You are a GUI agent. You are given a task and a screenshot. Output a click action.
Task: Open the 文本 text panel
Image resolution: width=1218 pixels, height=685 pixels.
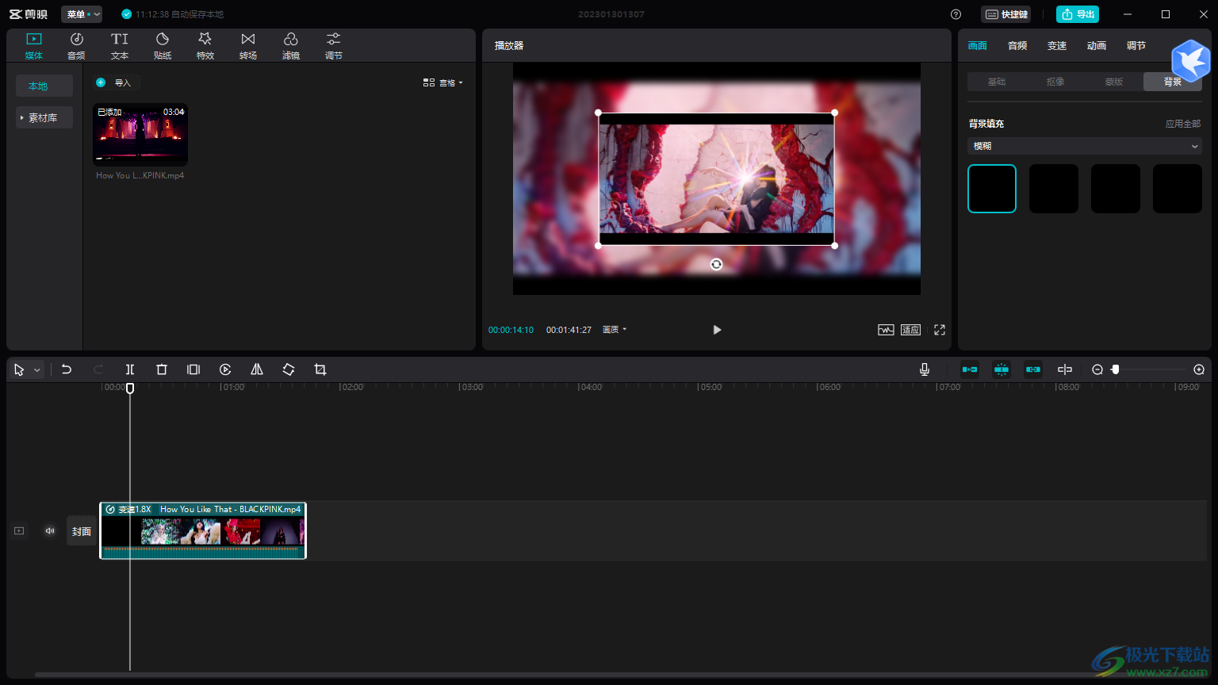[x=120, y=46]
